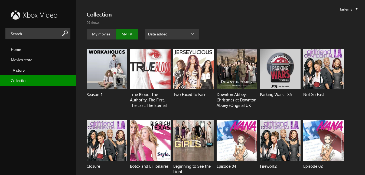Switch to the My movies tab

pos(101,34)
